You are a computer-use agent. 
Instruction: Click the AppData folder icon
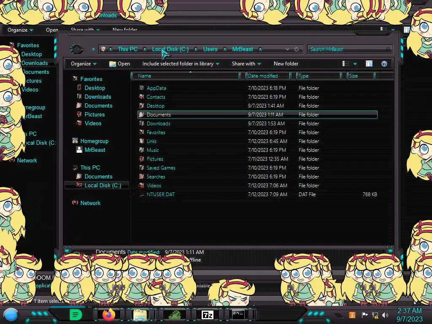point(142,88)
